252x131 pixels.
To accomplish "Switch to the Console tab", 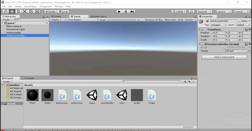I will (28, 78).
